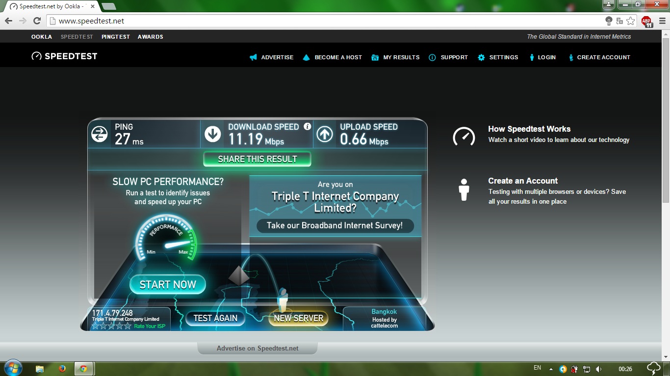The width and height of the screenshot is (670, 376).
Task: Click the network connection tray icon
Action: point(587,369)
